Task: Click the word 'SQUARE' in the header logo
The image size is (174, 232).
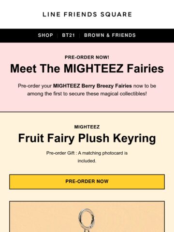Action: (116, 14)
